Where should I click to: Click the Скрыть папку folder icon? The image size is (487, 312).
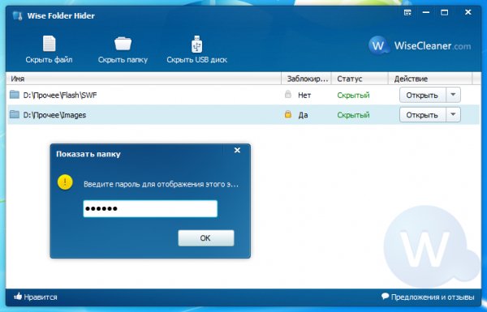(x=123, y=44)
